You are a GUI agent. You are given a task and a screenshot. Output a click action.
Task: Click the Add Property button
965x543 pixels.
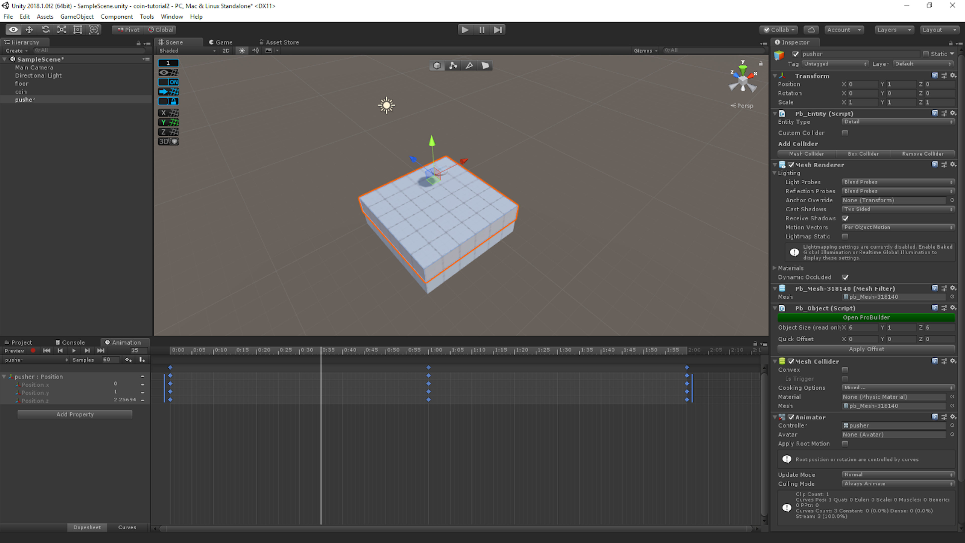[75, 415]
